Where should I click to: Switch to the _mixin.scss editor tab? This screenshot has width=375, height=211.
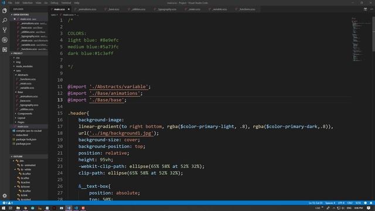[x=194, y=9]
